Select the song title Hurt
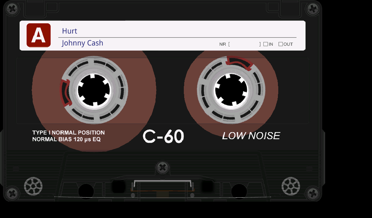Image resolution: width=372 pixels, height=218 pixels. point(69,31)
